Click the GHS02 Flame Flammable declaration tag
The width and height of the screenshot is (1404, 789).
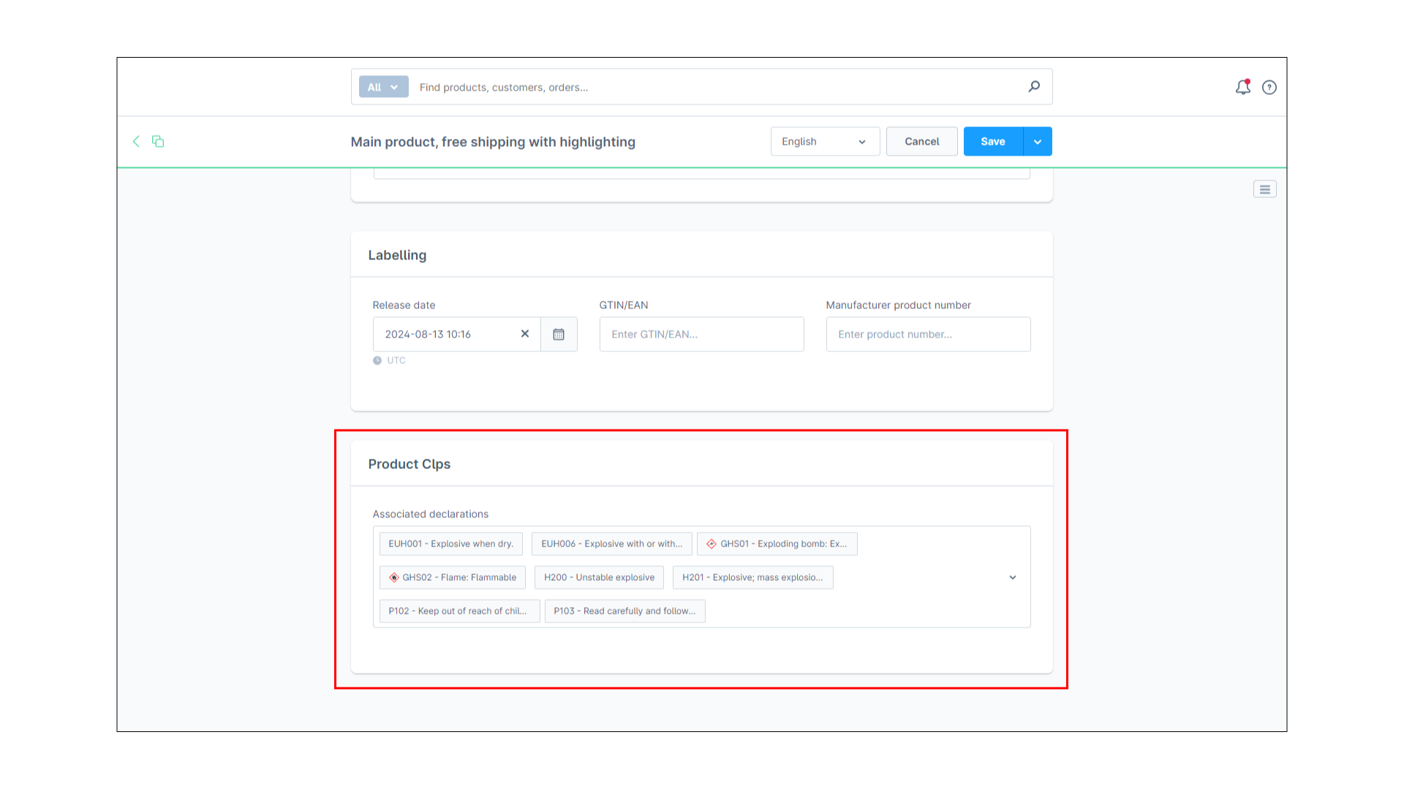coord(453,577)
